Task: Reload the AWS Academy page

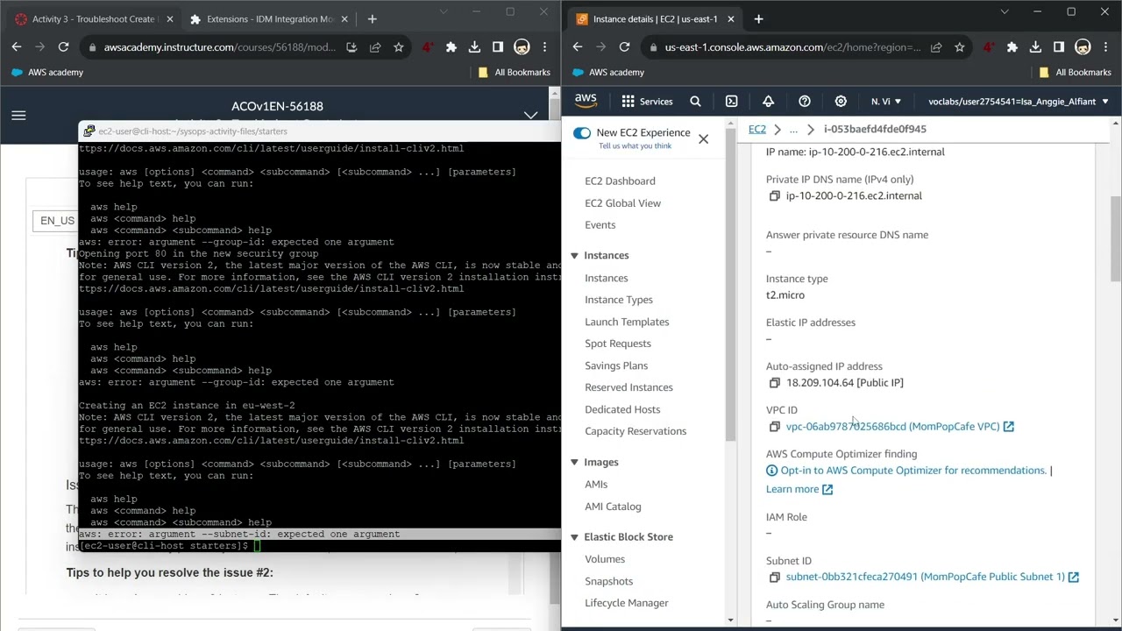Action: click(x=63, y=47)
